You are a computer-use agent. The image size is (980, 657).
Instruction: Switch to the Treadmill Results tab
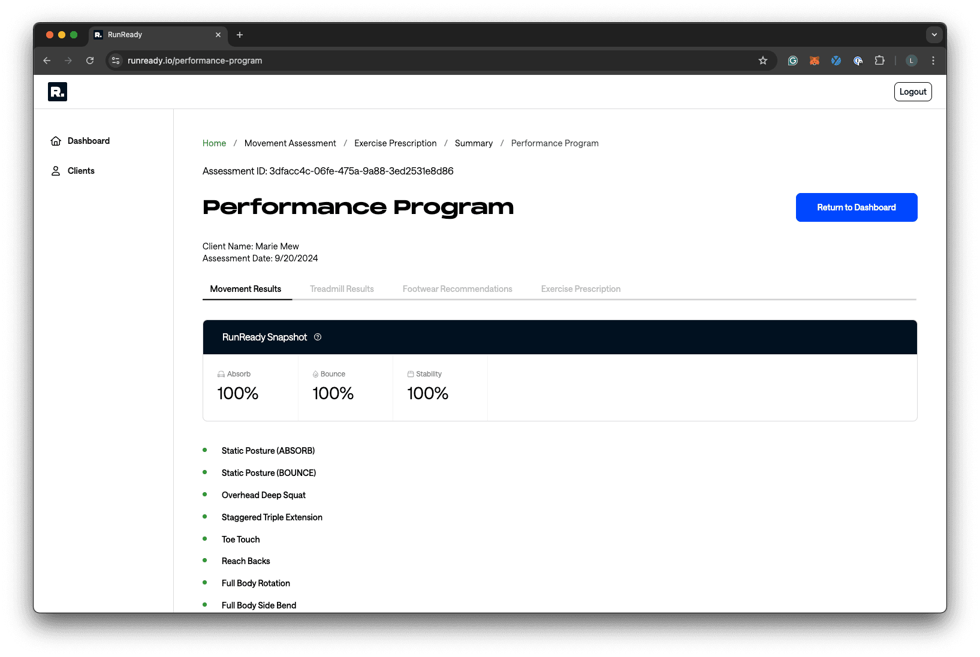[342, 289]
